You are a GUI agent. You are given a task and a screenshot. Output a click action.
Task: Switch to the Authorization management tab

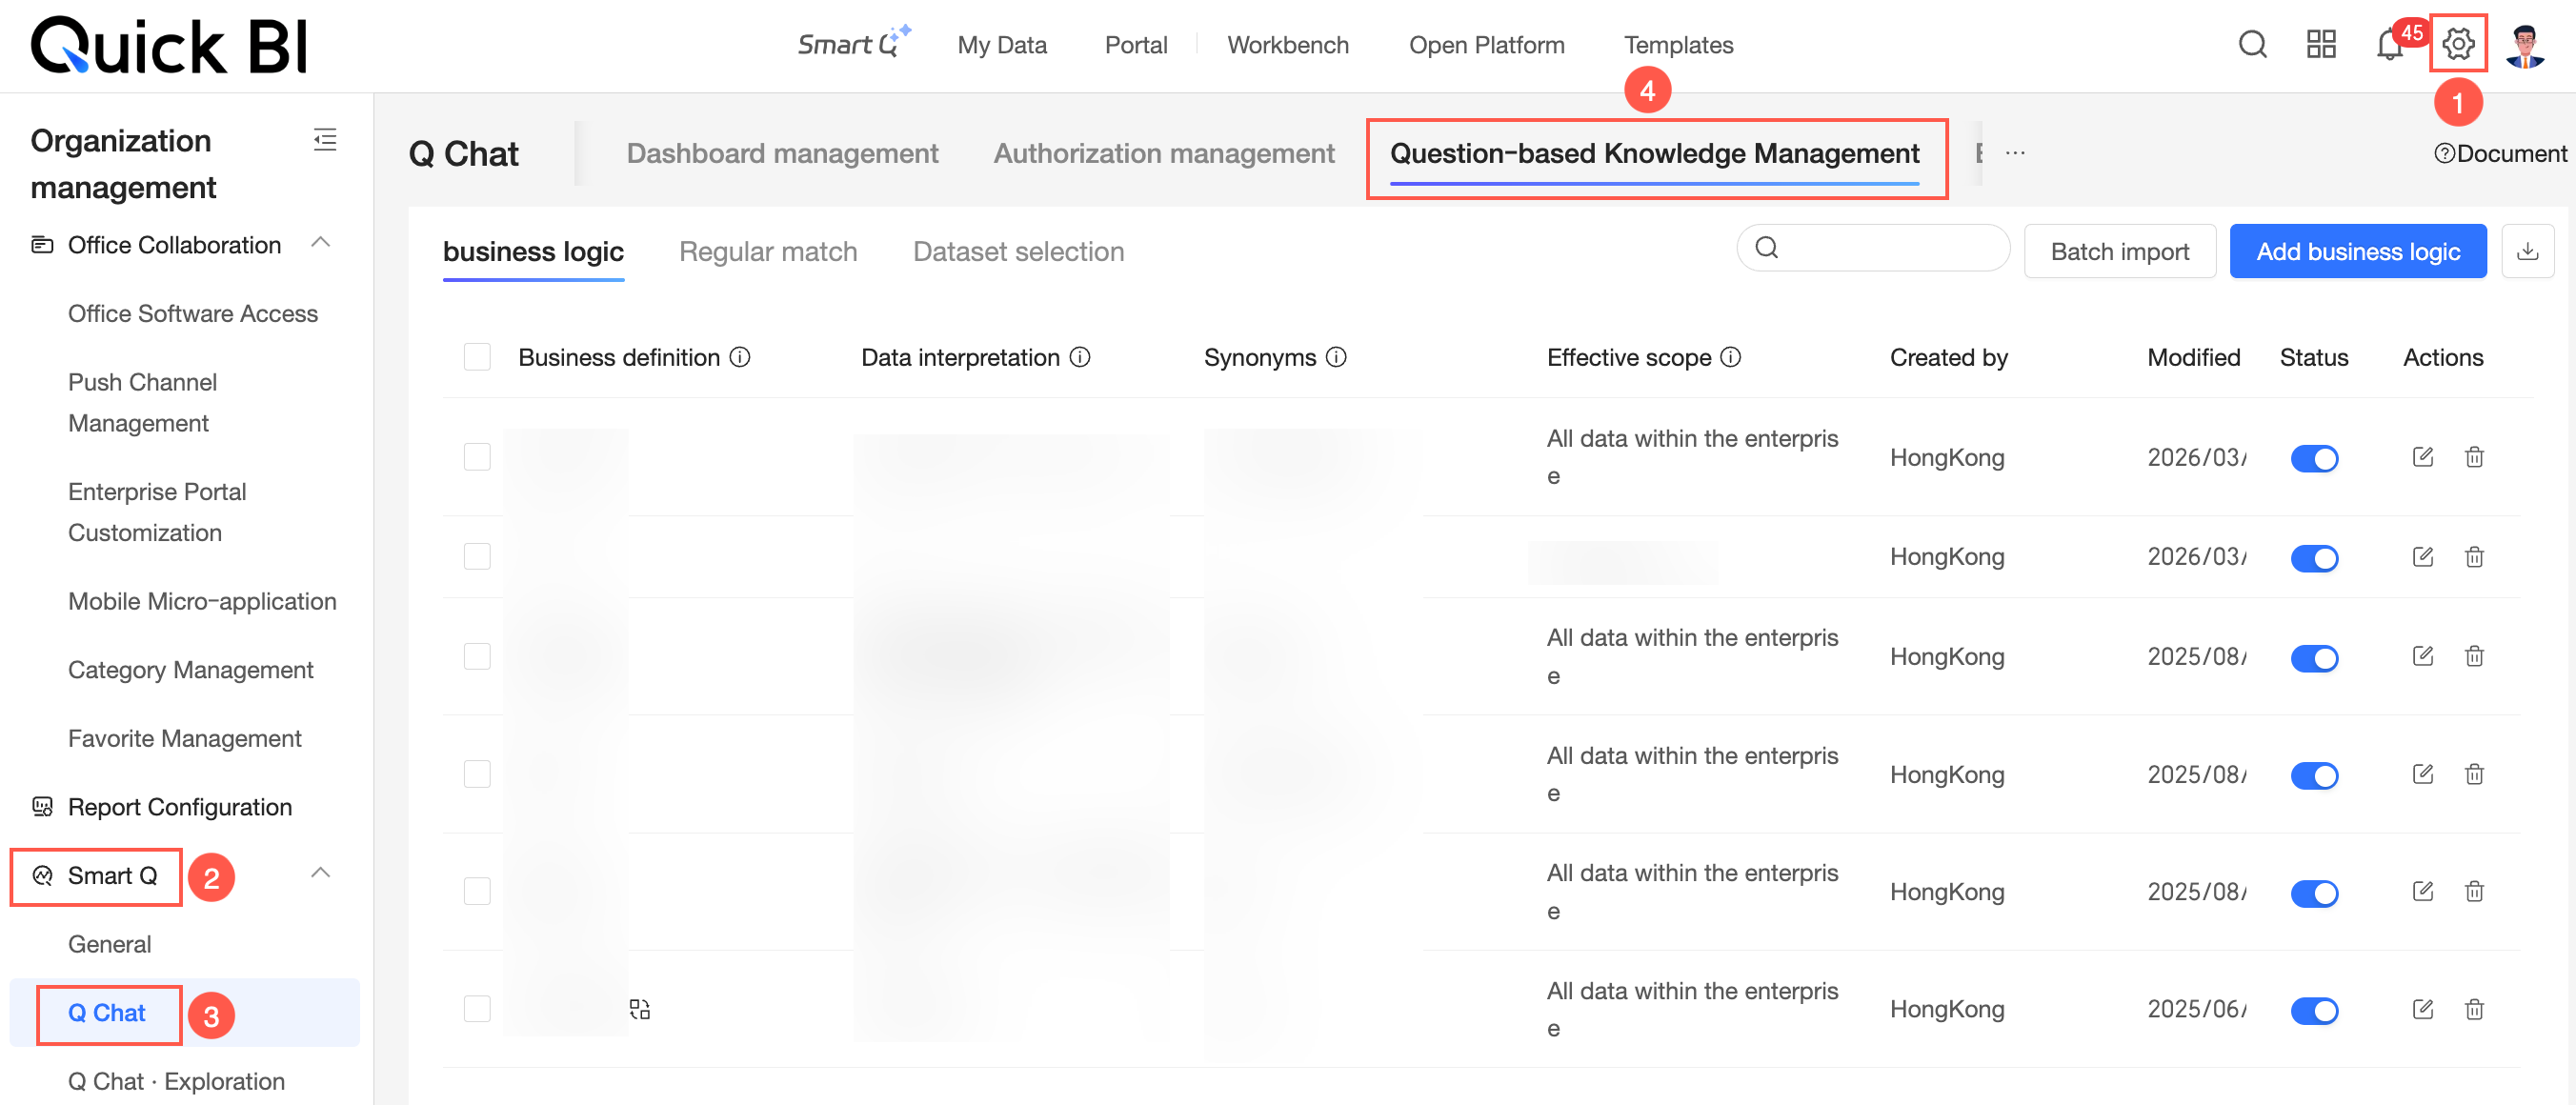point(1164,153)
